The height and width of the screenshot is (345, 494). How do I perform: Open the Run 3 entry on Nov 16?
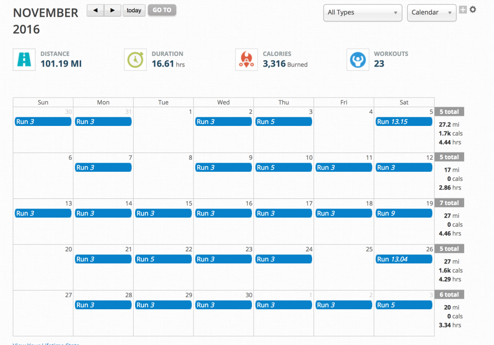point(223,213)
